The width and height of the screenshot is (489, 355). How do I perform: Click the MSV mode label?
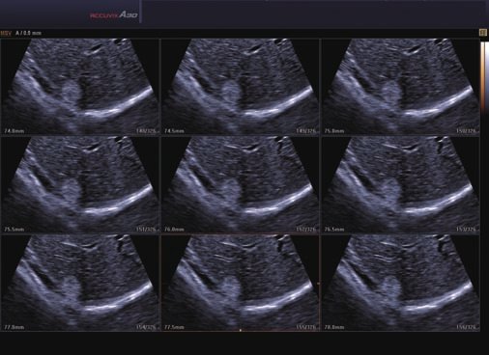6,33
